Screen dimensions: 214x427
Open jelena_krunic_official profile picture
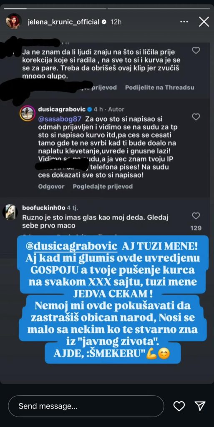pos(14,21)
